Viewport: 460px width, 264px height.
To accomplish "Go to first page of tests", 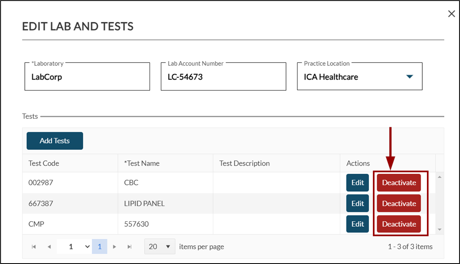I will click(34, 247).
